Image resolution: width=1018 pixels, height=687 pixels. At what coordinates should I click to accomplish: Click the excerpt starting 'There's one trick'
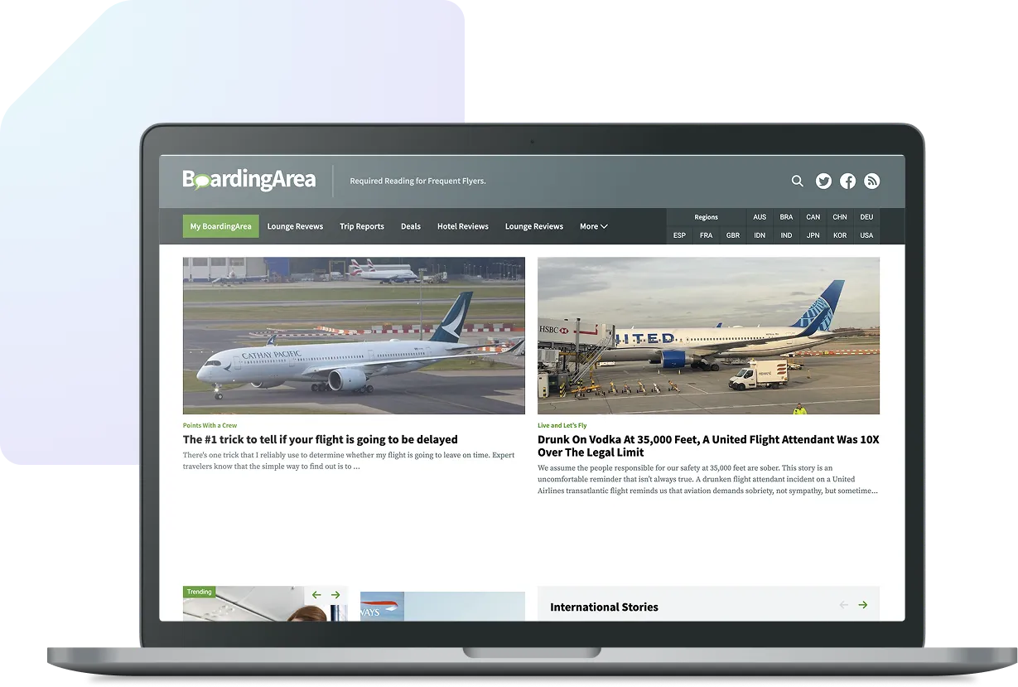click(349, 461)
